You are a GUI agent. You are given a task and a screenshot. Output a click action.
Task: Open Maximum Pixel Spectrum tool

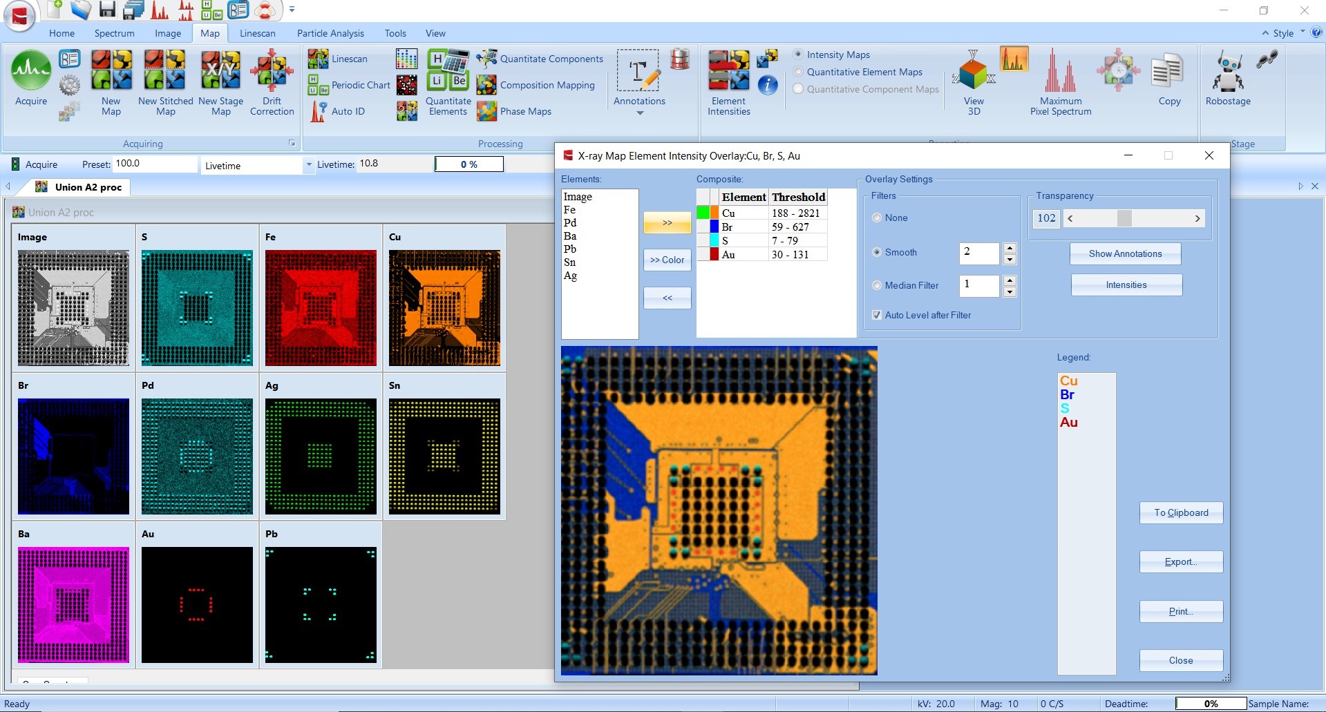pos(1061,83)
